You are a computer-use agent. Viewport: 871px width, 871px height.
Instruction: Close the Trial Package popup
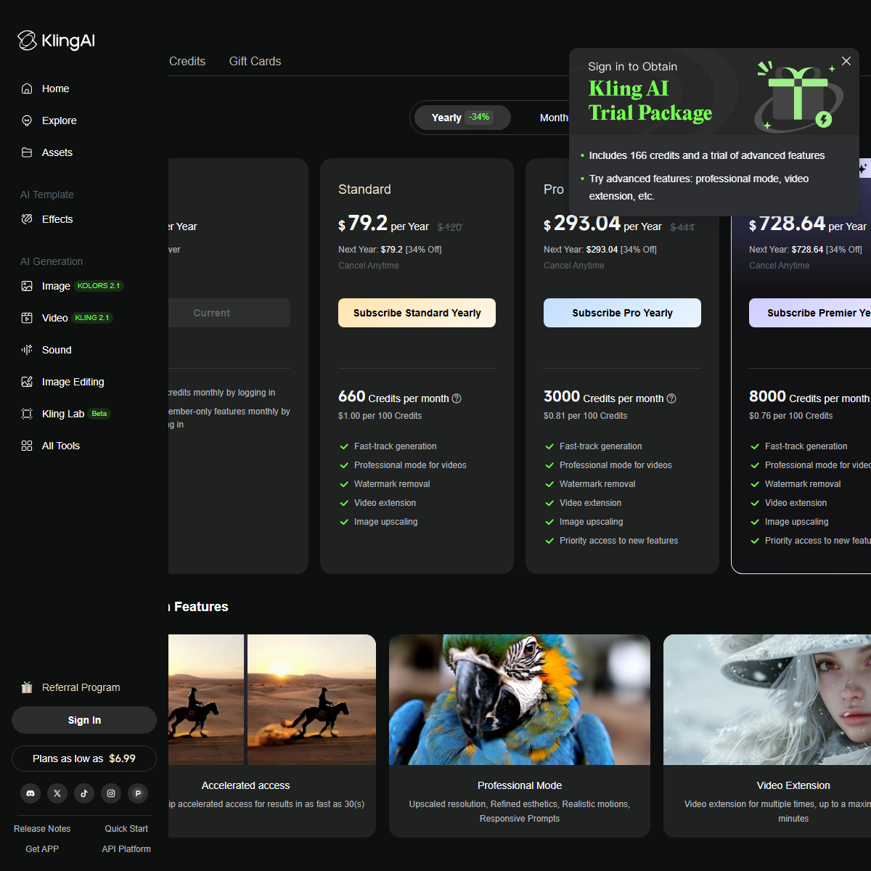click(x=846, y=61)
